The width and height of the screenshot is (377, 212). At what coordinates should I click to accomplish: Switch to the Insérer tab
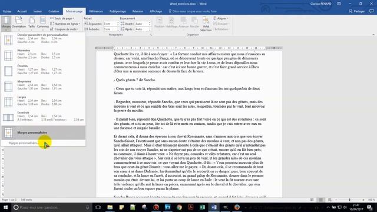(x=38, y=11)
